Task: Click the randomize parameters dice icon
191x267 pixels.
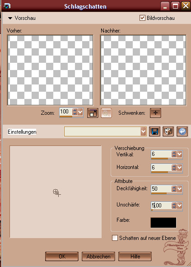Action: 168,131
